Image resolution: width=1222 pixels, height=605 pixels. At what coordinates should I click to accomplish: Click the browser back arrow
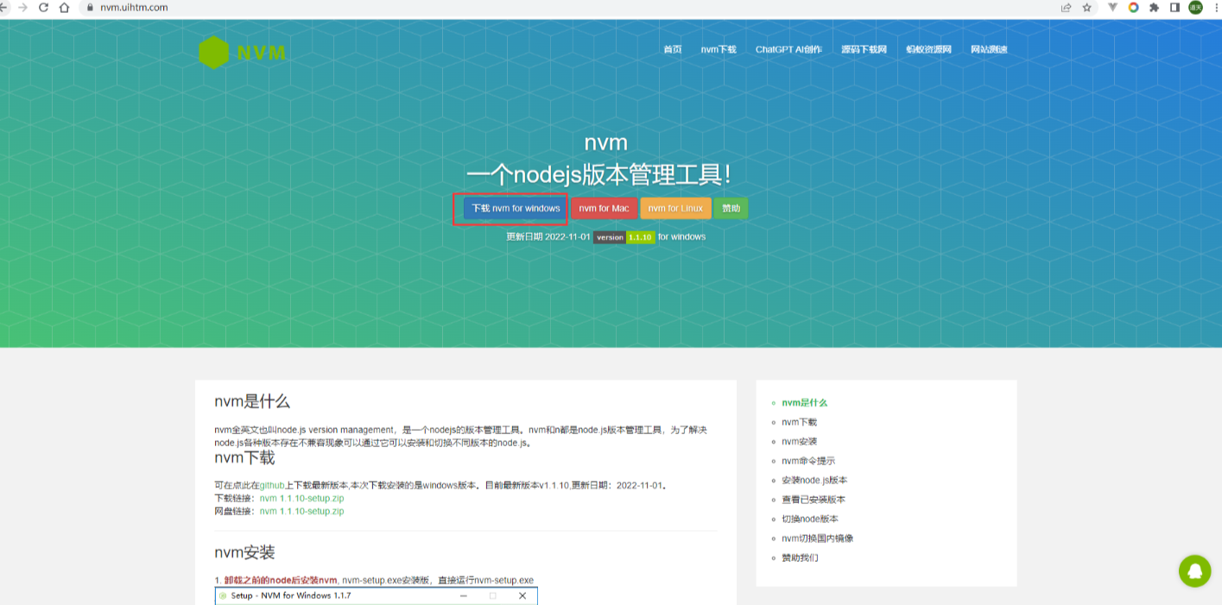coord(3,7)
